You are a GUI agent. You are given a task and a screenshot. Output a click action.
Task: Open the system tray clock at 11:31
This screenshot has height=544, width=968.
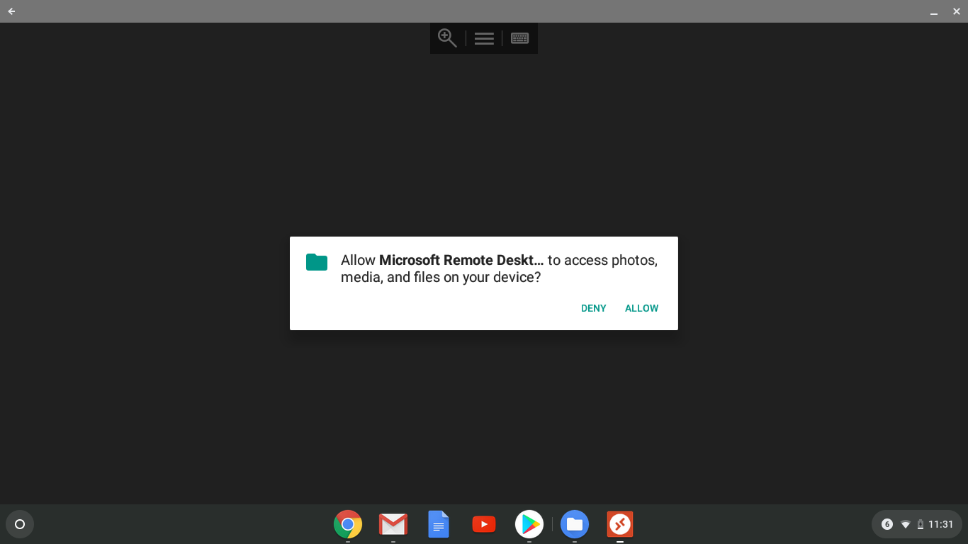[x=941, y=524]
